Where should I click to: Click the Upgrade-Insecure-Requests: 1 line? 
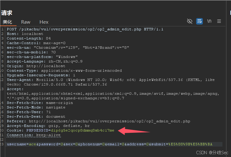pyautogui.click(x=41, y=75)
